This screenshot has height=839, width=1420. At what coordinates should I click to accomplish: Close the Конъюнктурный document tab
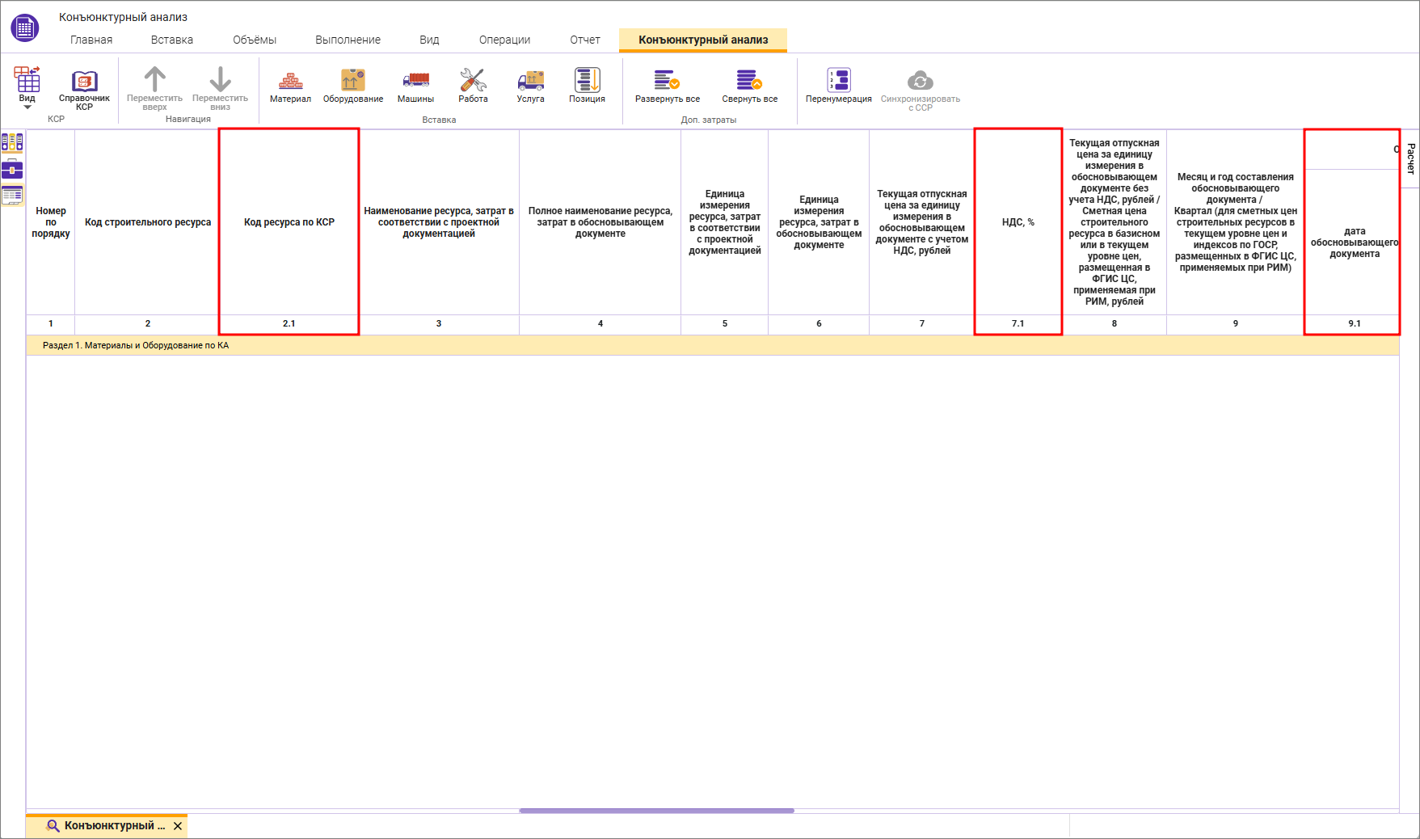[x=178, y=826]
